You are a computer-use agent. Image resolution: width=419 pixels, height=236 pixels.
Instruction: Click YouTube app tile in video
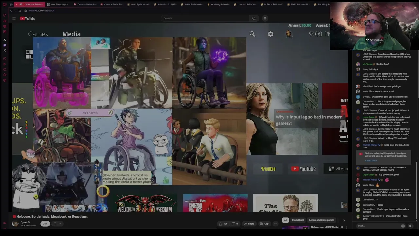(303, 169)
